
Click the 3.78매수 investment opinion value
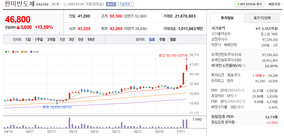point(258,75)
